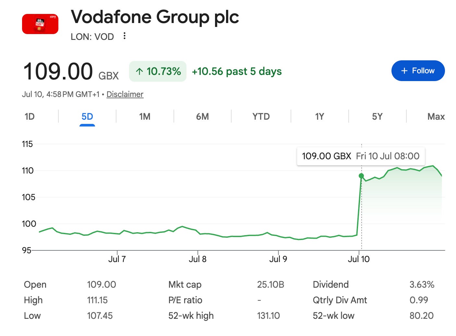This screenshot has height=336, width=456.
Task: View the 1Y price chart
Action: pos(319,116)
